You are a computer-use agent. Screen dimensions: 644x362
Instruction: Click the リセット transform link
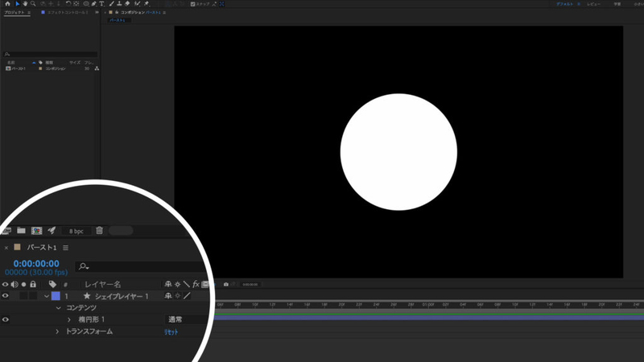click(171, 332)
